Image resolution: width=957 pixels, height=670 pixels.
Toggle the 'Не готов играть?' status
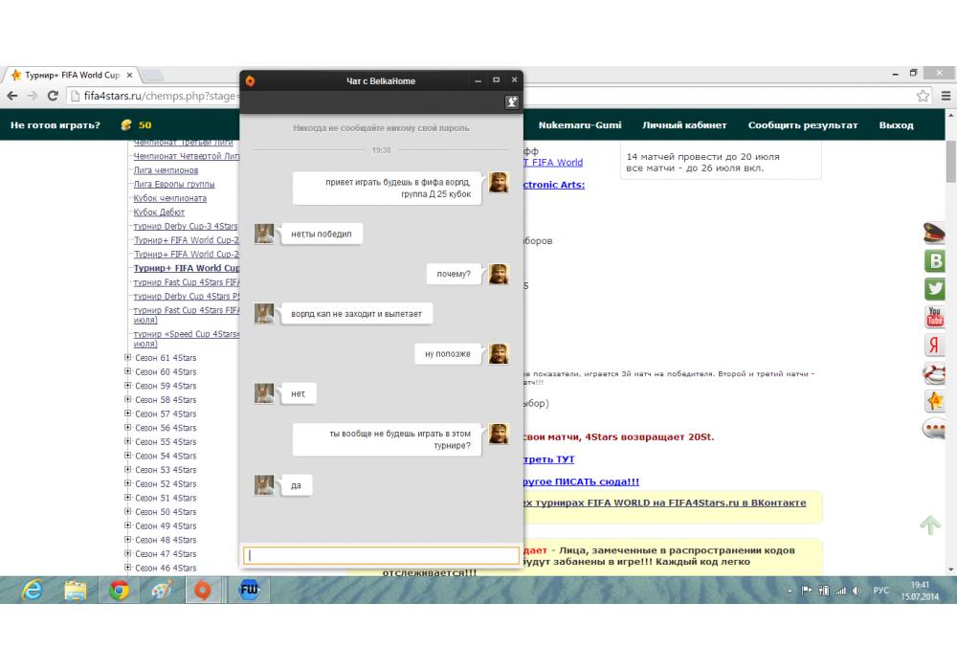(56, 125)
